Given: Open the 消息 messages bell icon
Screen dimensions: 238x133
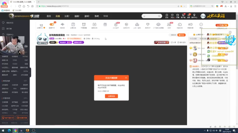Looking at the screenshot, I should click(189, 15).
